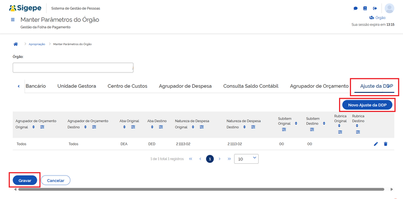The width and height of the screenshot is (403, 199).
Task: Click inside the Órgão input field
Action: click(x=73, y=68)
